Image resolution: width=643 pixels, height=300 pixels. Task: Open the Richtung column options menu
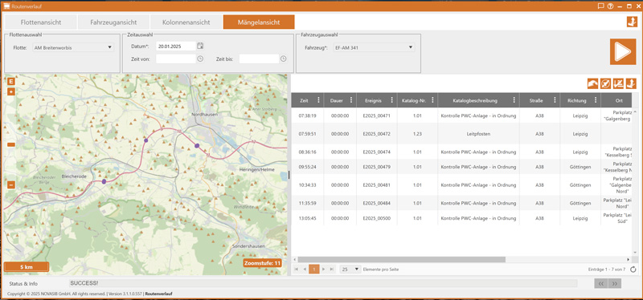click(x=595, y=100)
